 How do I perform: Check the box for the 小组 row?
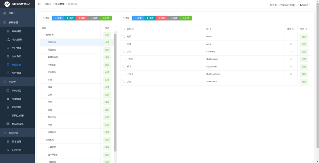click(123, 82)
